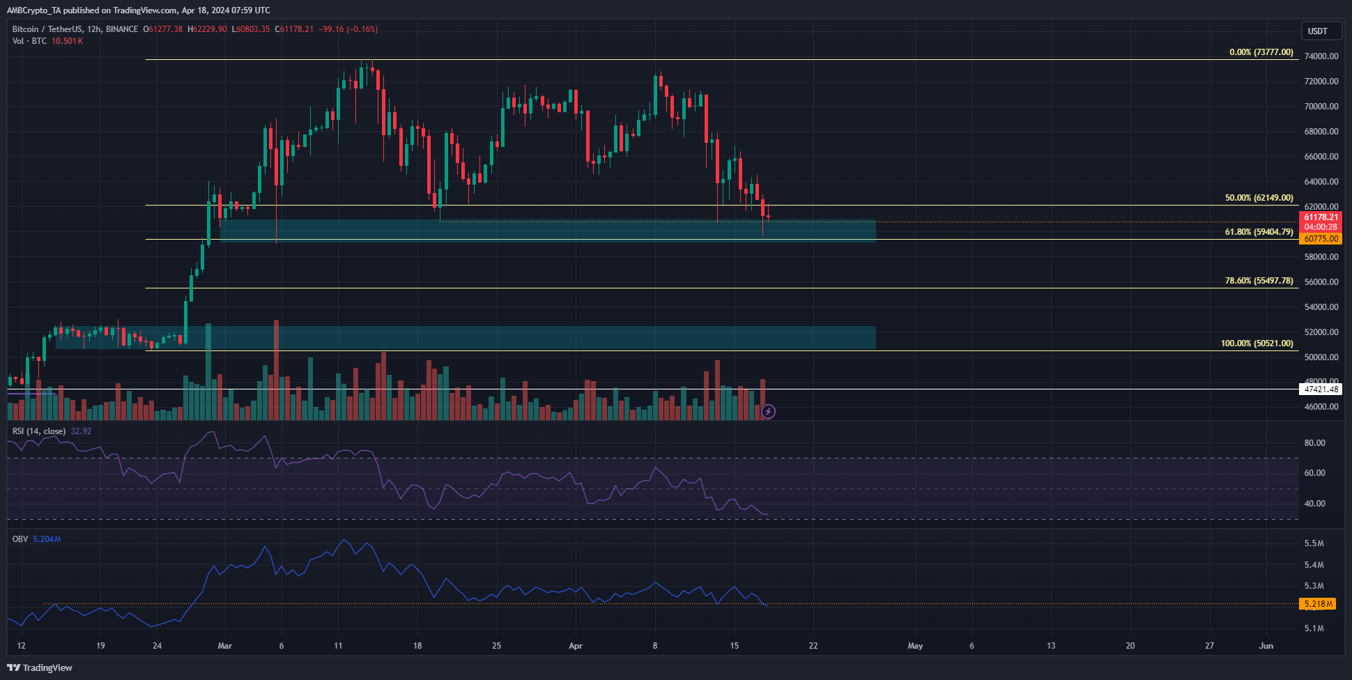The height and width of the screenshot is (680, 1352).
Task: Click the 61.80% (59404.79) Fibonacci label
Action: (x=1259, y=232)
